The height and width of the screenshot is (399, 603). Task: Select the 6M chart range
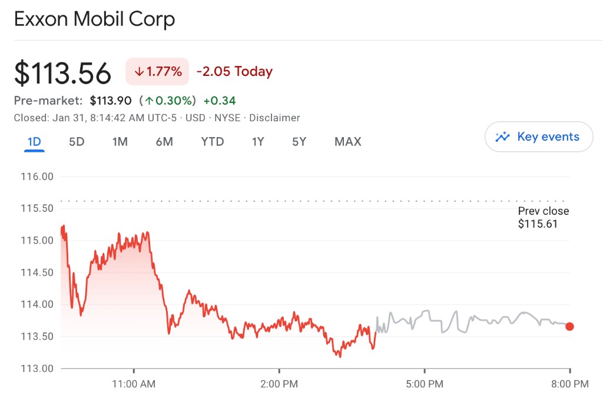(164, 142)
